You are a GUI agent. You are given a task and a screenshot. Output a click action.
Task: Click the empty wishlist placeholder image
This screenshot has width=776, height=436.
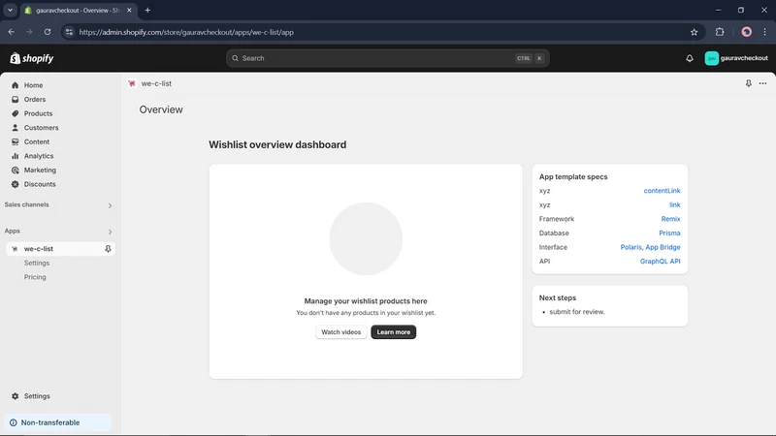coord(366,238)
